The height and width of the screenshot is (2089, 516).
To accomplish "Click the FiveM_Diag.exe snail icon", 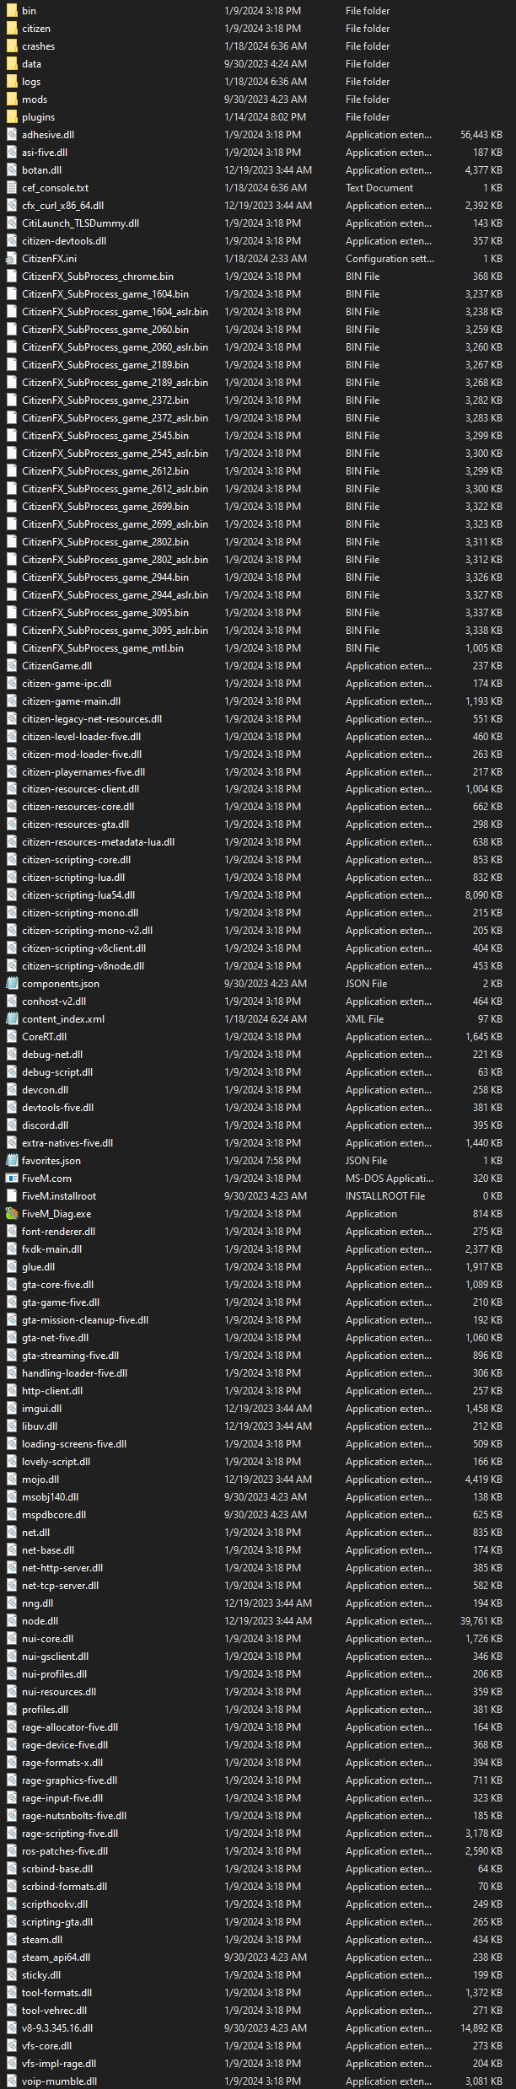I will tap(11, 1213).
